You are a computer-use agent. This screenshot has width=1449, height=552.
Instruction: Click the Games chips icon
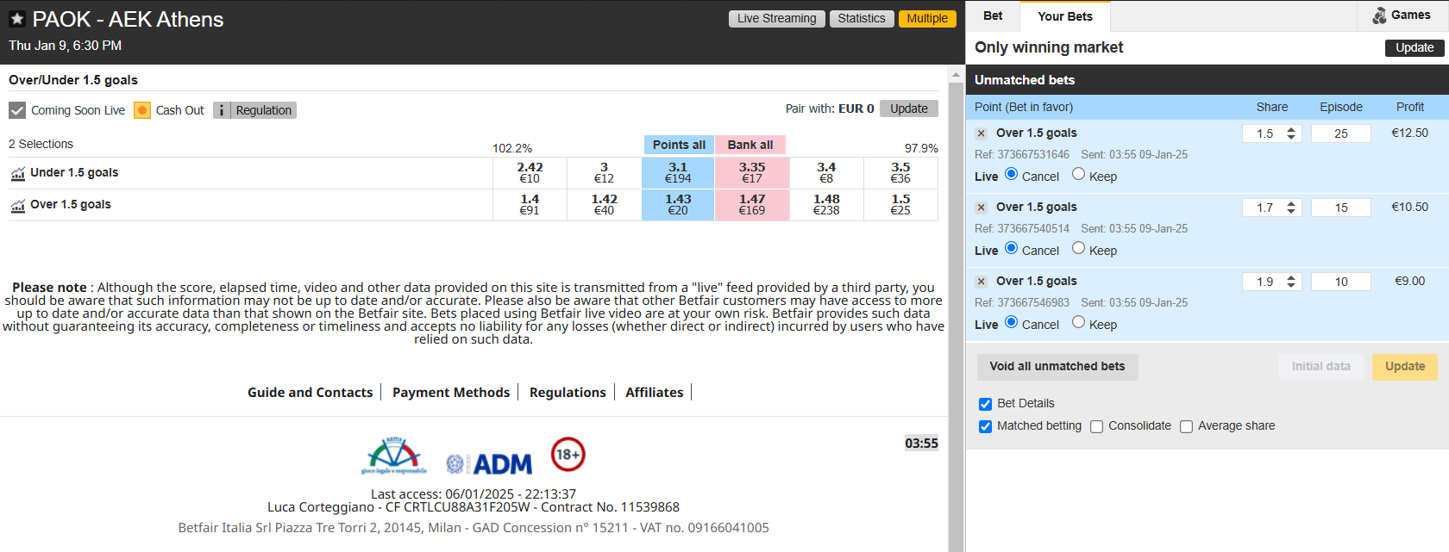coord(1380,16)
